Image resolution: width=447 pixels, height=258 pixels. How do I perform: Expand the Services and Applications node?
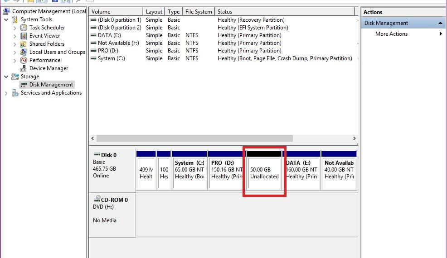[x=6, y=93]
